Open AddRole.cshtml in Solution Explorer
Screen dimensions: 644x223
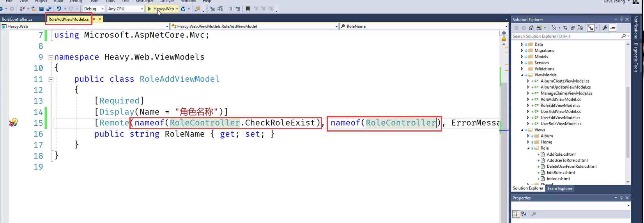click(561, 154)
